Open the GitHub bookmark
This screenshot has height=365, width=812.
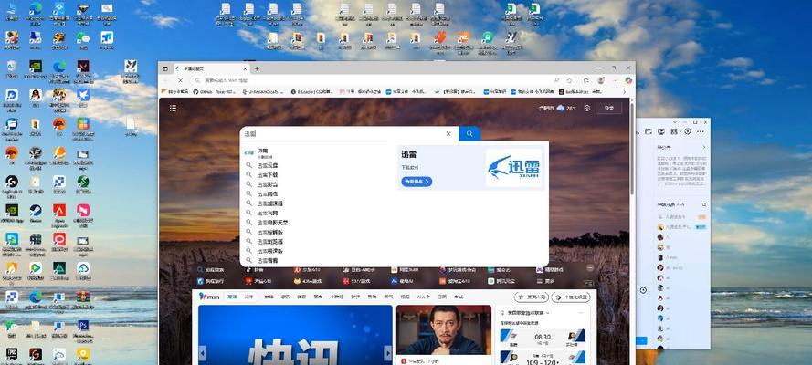pos(214,91)
